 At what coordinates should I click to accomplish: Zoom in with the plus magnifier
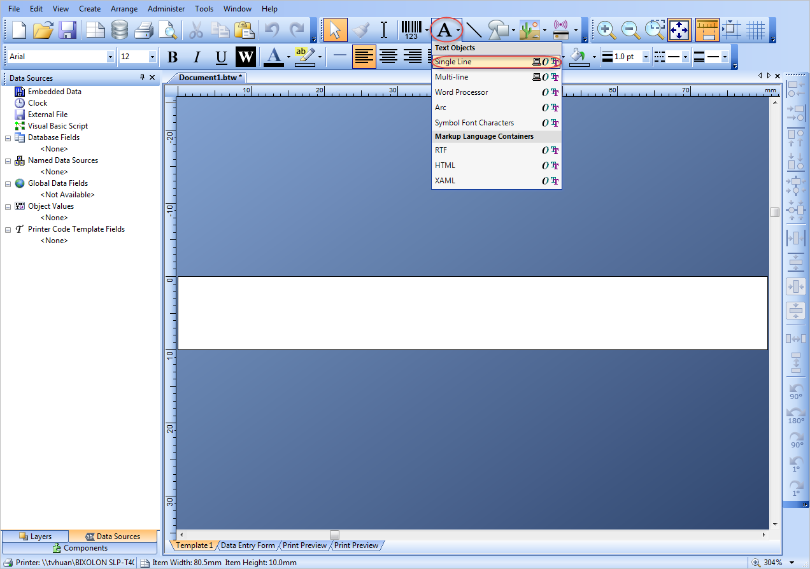point(606,30)
